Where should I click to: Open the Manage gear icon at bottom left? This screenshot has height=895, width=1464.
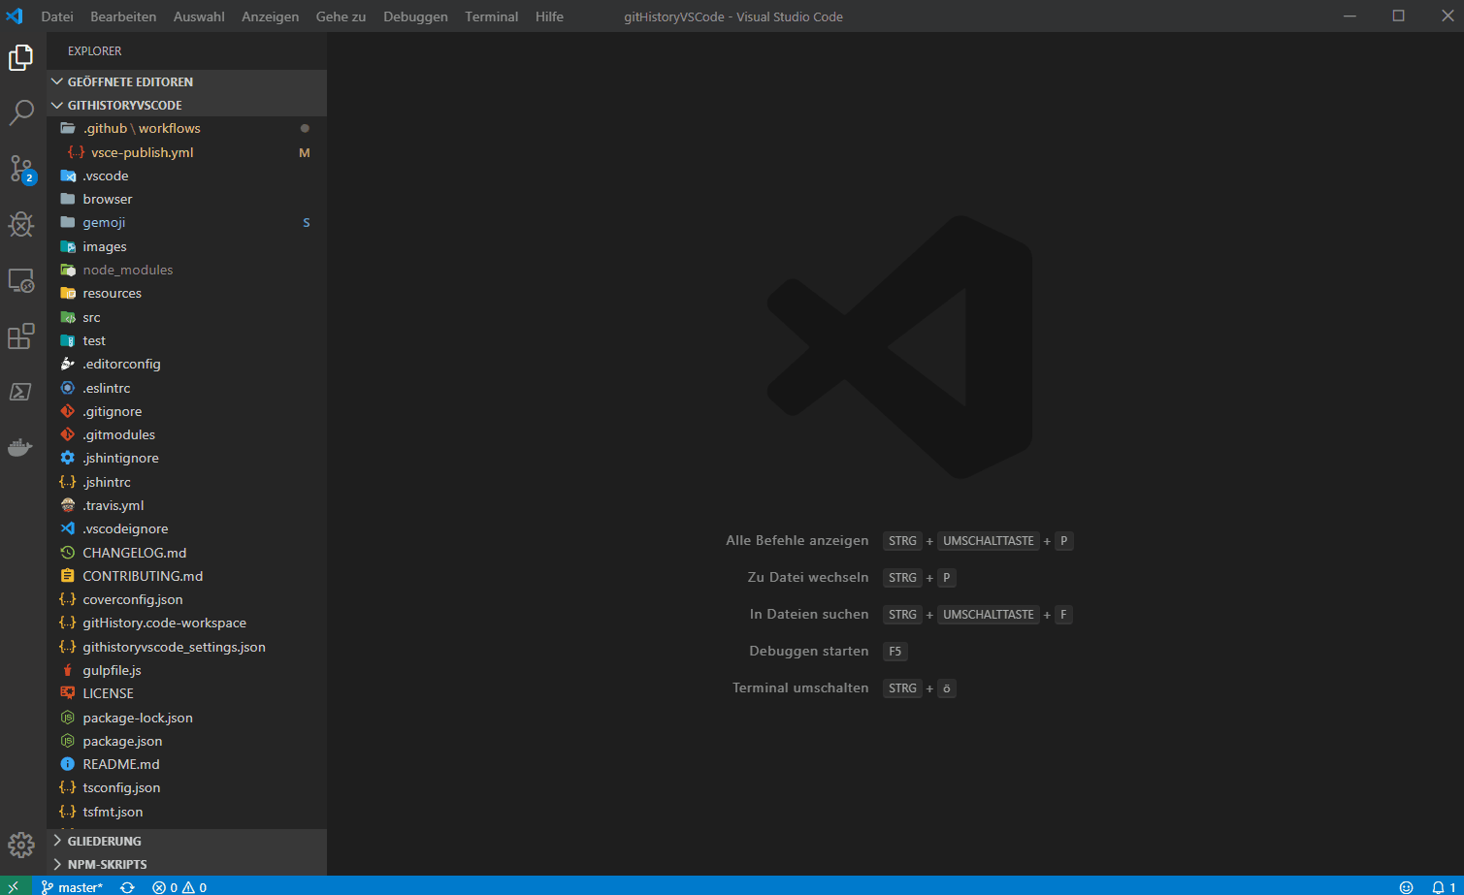point(20,845)
